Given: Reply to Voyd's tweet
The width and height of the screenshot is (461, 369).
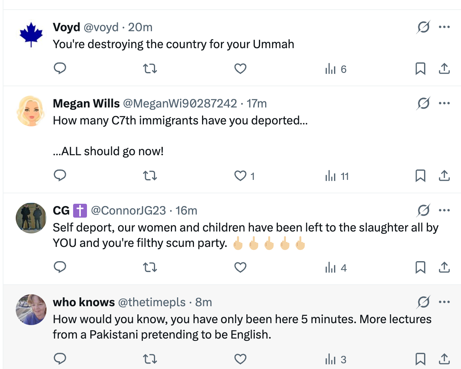Looking at the screenshot, I should (x=60, y=69).
